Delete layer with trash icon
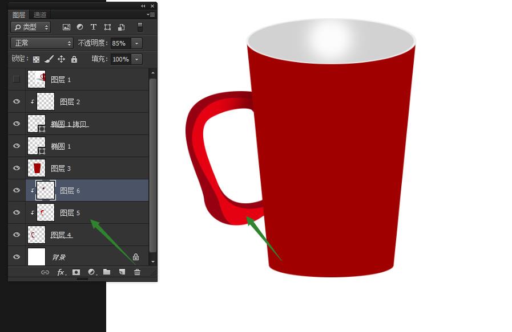Image resolution: width=512 pixels, height=332 pixels. pos(138,272)
